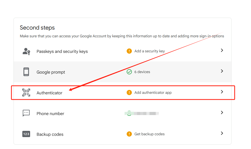This screenshot has width=251, height=149.
Task: Open Google prompt row chevron arrow
Action: pos(222,71)
